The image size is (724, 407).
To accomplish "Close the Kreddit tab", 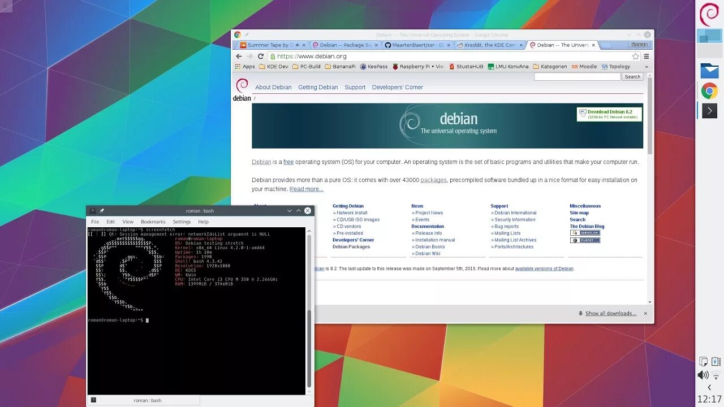I will 520,45.
